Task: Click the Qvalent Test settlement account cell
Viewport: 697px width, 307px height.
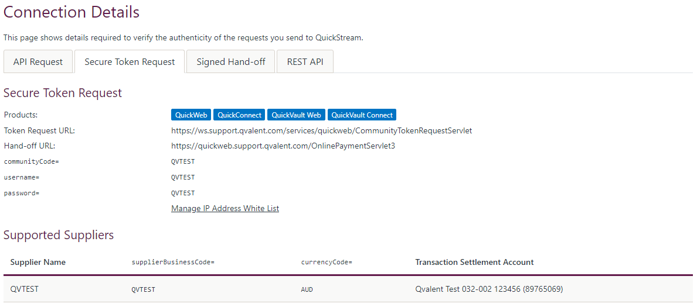Action: [489, 289]
